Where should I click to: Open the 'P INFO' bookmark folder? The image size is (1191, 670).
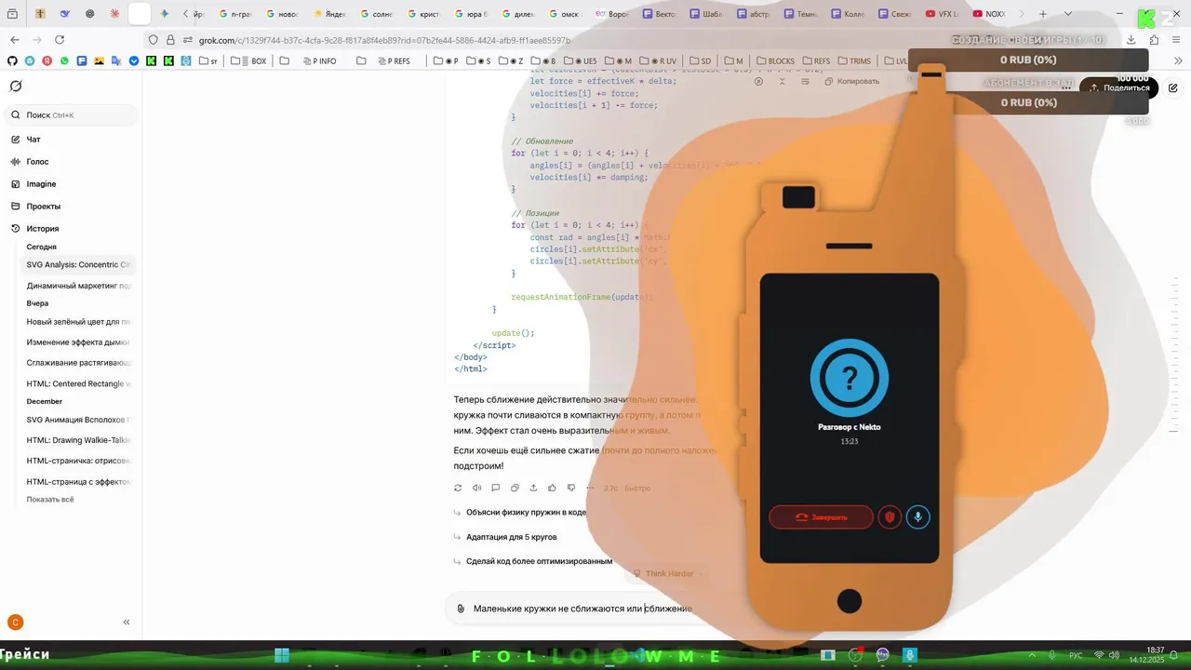(x=318, y=61)
